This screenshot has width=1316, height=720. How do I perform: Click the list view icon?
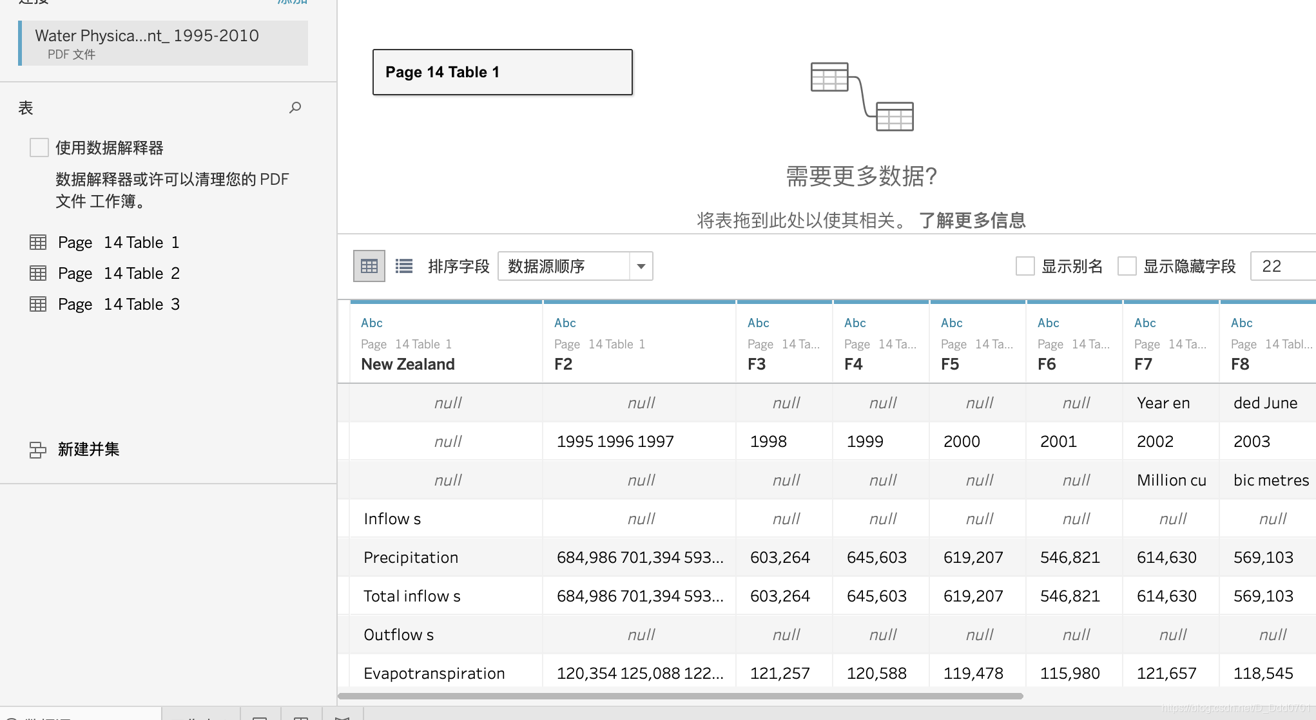click(x=403, y=265)
